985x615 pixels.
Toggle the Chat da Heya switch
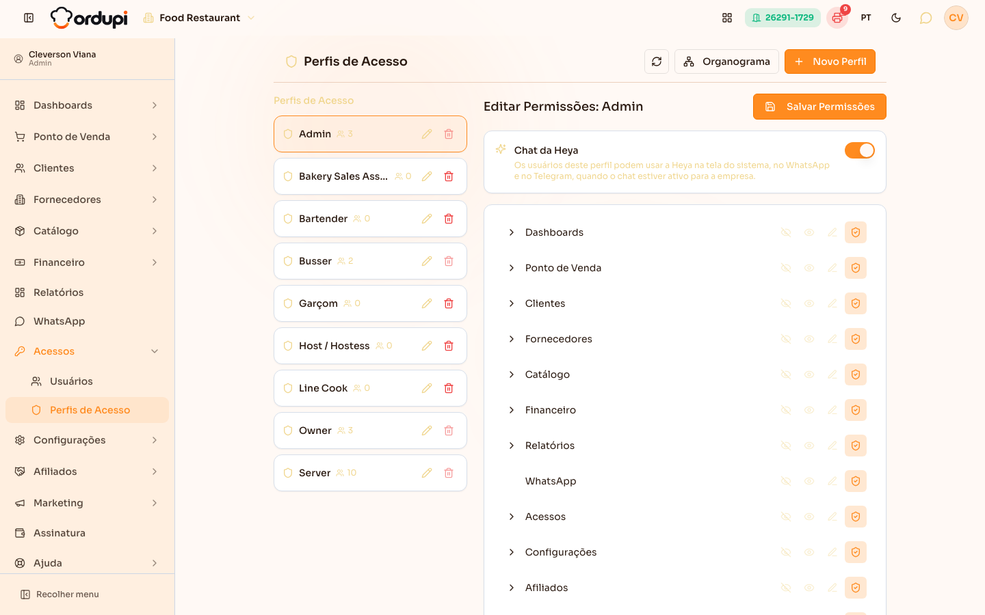tap(860, 150)
